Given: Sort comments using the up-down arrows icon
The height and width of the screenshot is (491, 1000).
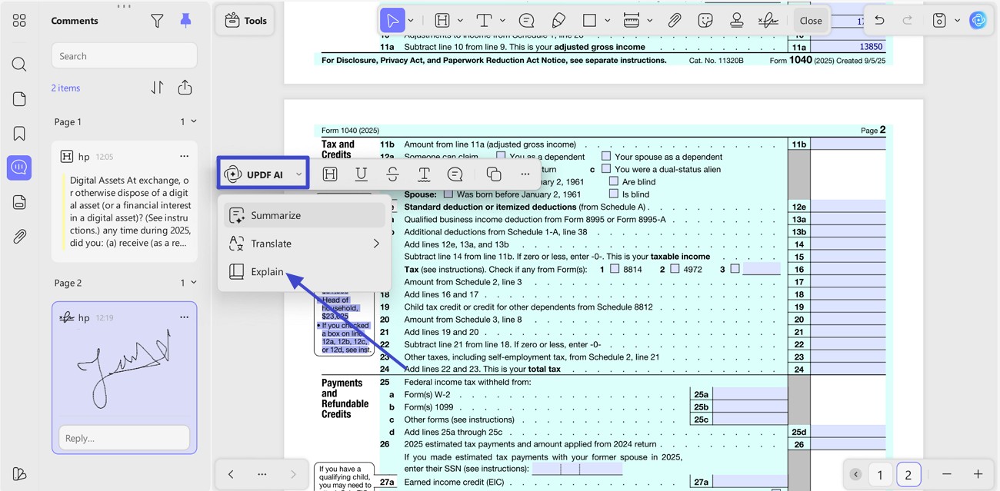Looking at the screenshot, I should pos(157,88).
